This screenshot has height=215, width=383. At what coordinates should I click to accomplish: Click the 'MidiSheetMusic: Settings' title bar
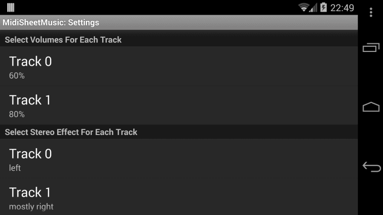coord(51,22)
